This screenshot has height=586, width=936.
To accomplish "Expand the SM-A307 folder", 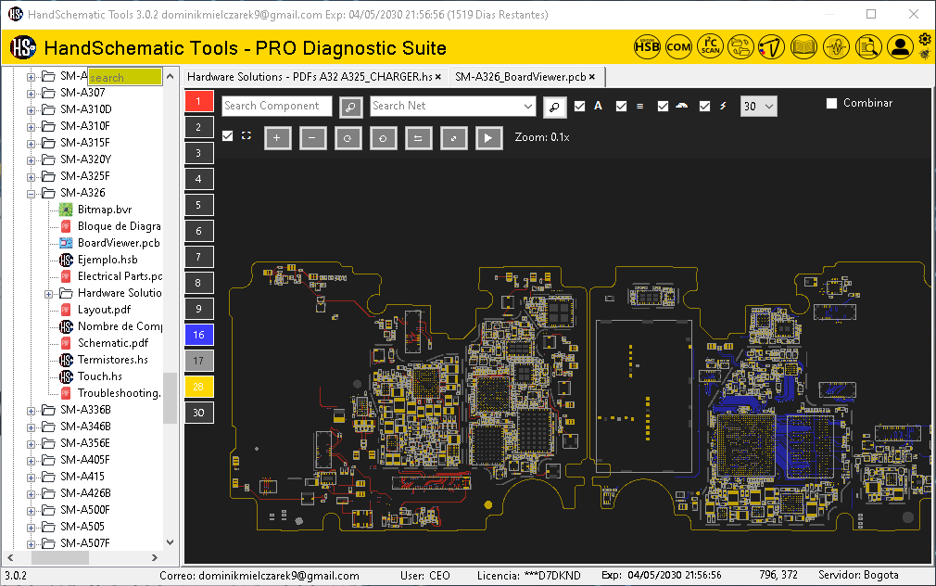I will [x=31, y=94].
